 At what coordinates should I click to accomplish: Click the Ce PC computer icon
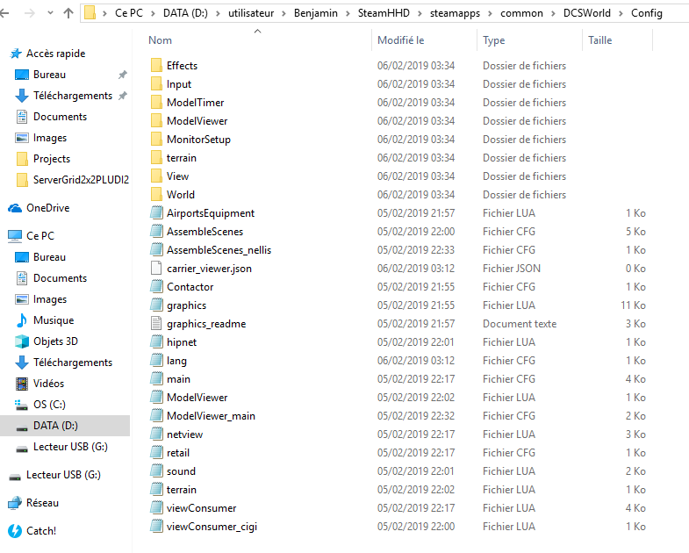click(15, 236)
